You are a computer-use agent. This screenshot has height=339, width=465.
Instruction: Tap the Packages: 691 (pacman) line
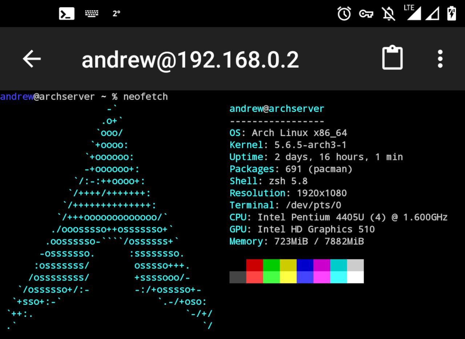(x=291, y=169)
